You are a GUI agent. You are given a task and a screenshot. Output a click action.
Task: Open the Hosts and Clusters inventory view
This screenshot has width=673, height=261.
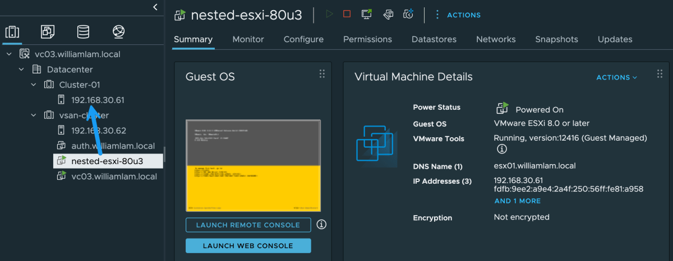click(x=12, y=31)
